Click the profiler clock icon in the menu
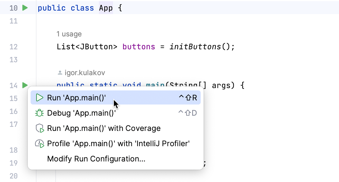The image size is (339, 182). tap(39, 144)
